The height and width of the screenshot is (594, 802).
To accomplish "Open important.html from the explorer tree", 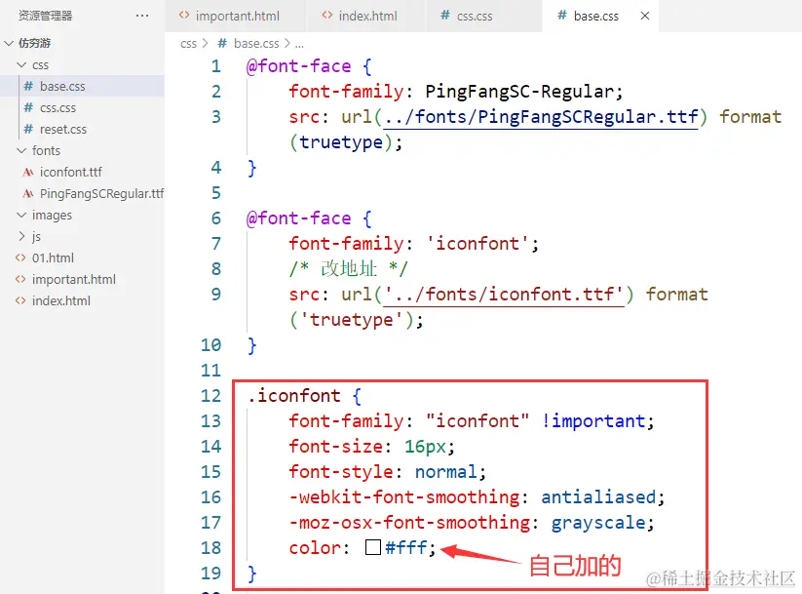I will coord(74,280).
